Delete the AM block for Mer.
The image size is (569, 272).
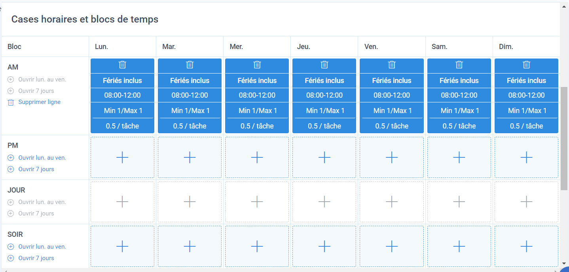click(257, 65)
